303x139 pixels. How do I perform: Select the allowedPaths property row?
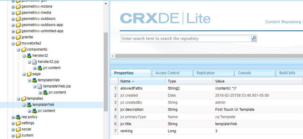click(206, 88)
